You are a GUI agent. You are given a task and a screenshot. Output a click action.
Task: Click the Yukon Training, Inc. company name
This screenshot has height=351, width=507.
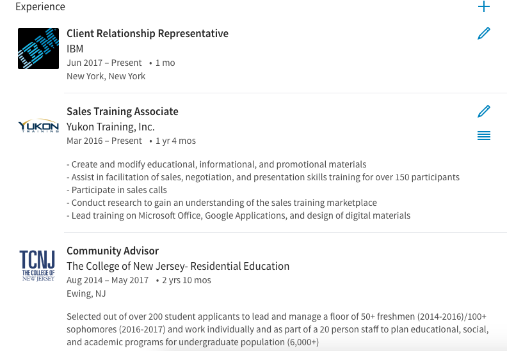111,127
